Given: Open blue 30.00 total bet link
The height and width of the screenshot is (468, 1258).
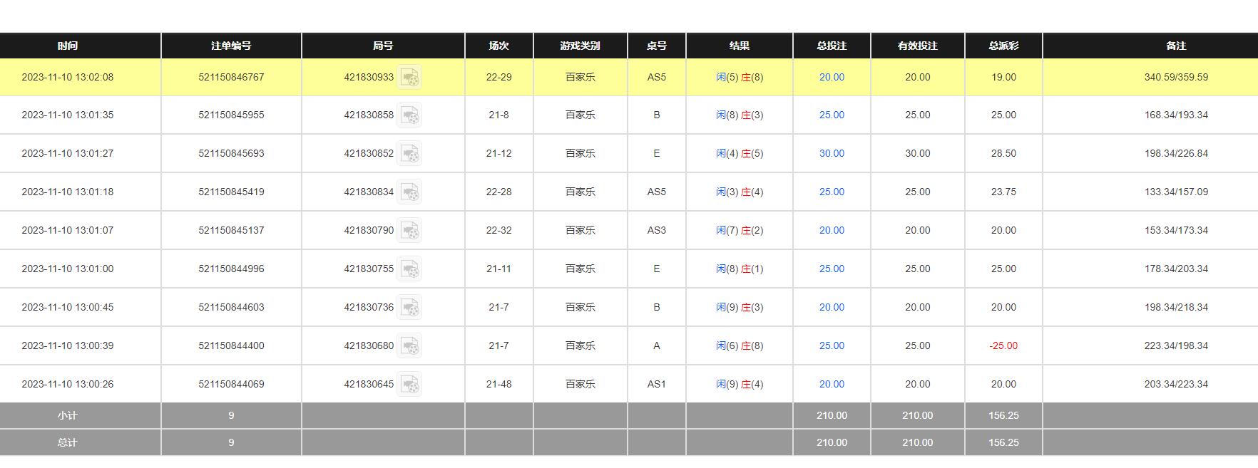Looking at the screenshot, I should click(832, 154).
